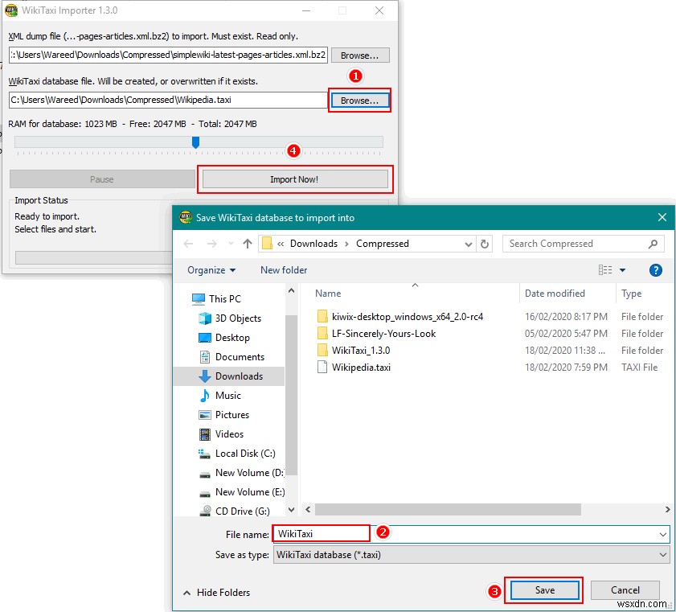Close the Save WikiTaxi database dialog
Screen dimensions: 676x612
click(662, 217)
